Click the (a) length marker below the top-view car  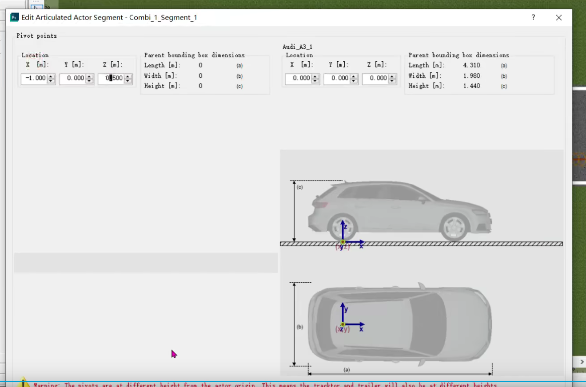(347, 369)
